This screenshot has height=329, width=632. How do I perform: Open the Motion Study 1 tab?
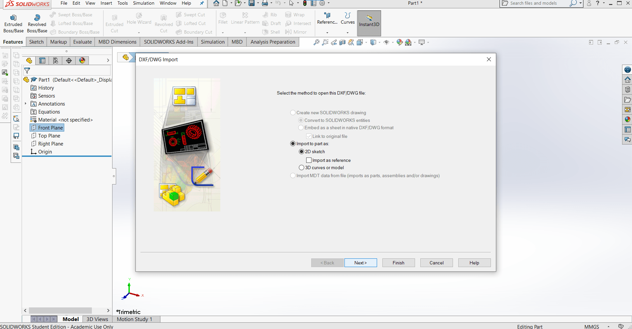[134, 319]
